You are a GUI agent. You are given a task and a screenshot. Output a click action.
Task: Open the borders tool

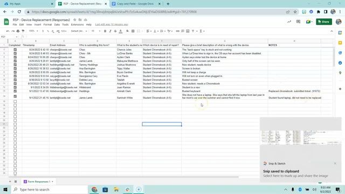point(133,31)
